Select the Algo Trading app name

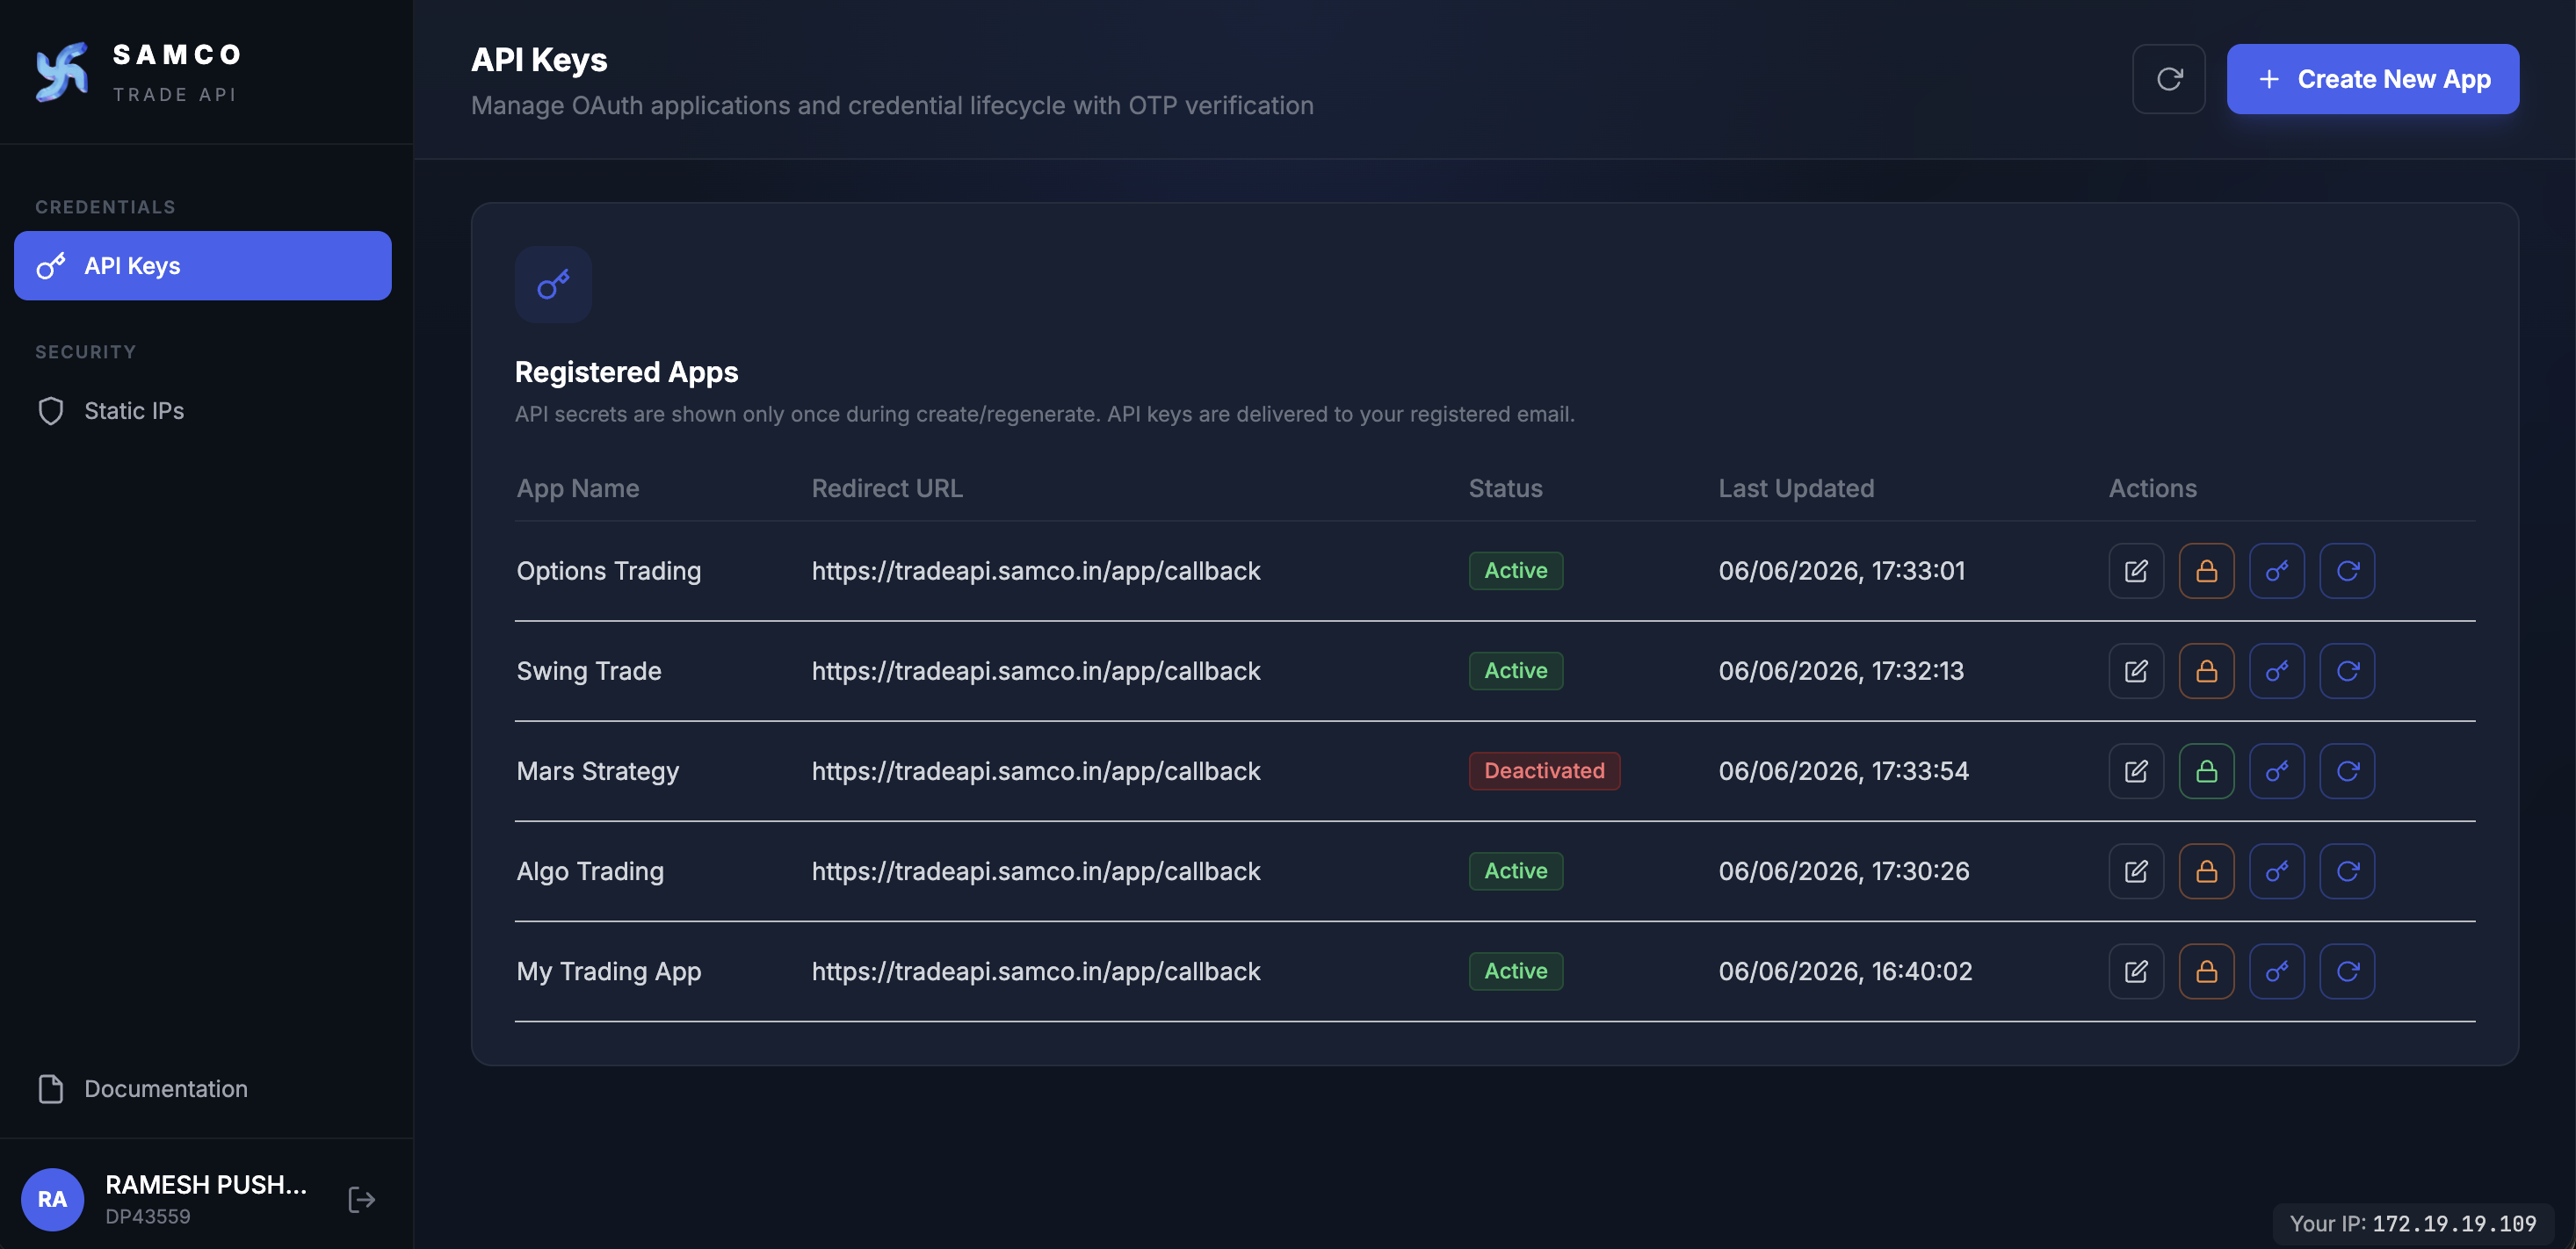[590, 871]
